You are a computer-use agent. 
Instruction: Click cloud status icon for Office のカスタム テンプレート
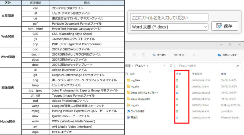tap(177, 93)
